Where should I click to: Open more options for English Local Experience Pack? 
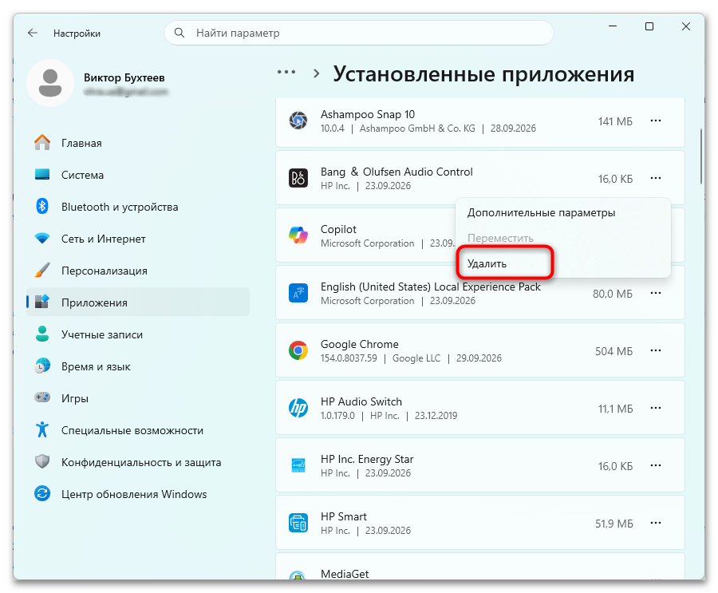click(x=655, y=293)
